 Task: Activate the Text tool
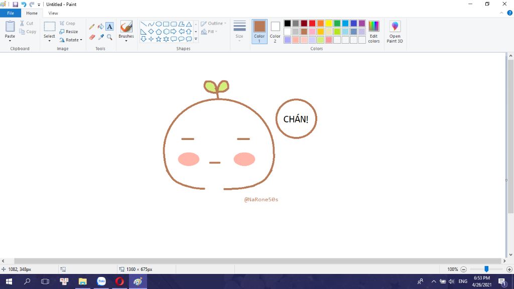click(109, 27)
